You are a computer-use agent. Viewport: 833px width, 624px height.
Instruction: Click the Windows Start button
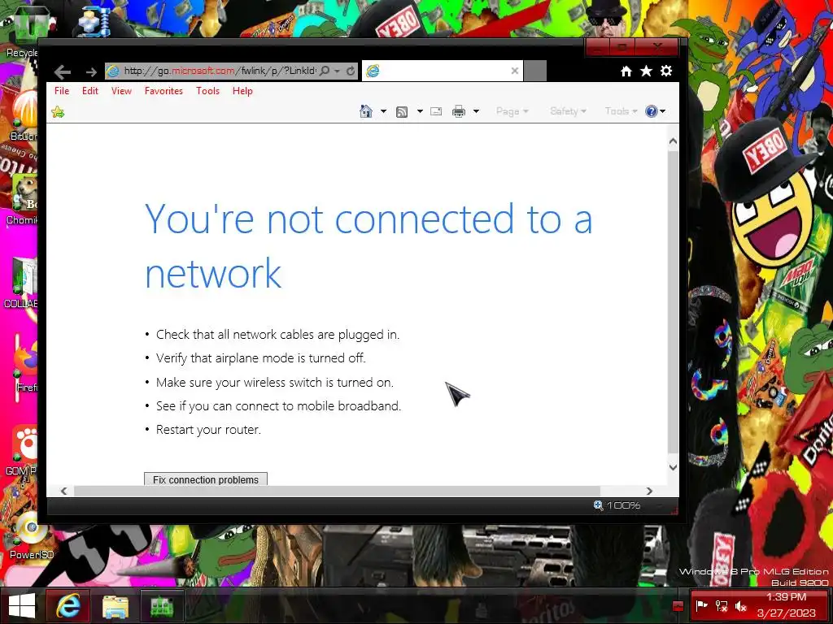pos(22,606)
